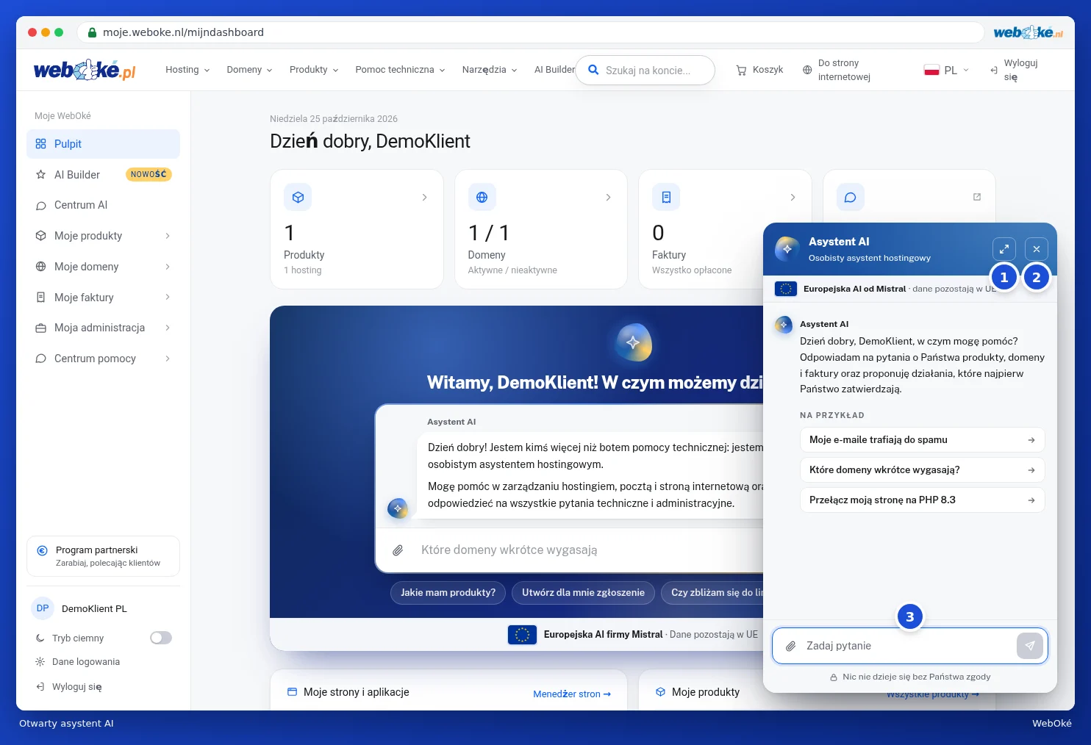Image resolution: width=1091 pixels, height=745 pixels.
Task: Open the Menedżer stron link
Action: [x=572, y=694]
